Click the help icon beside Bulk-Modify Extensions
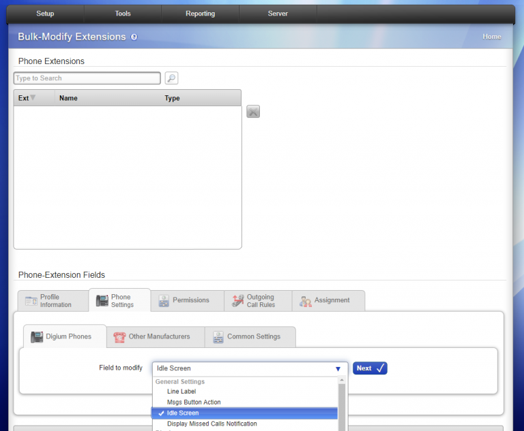This screenshot has width=524, height=431. click(134, 37)
